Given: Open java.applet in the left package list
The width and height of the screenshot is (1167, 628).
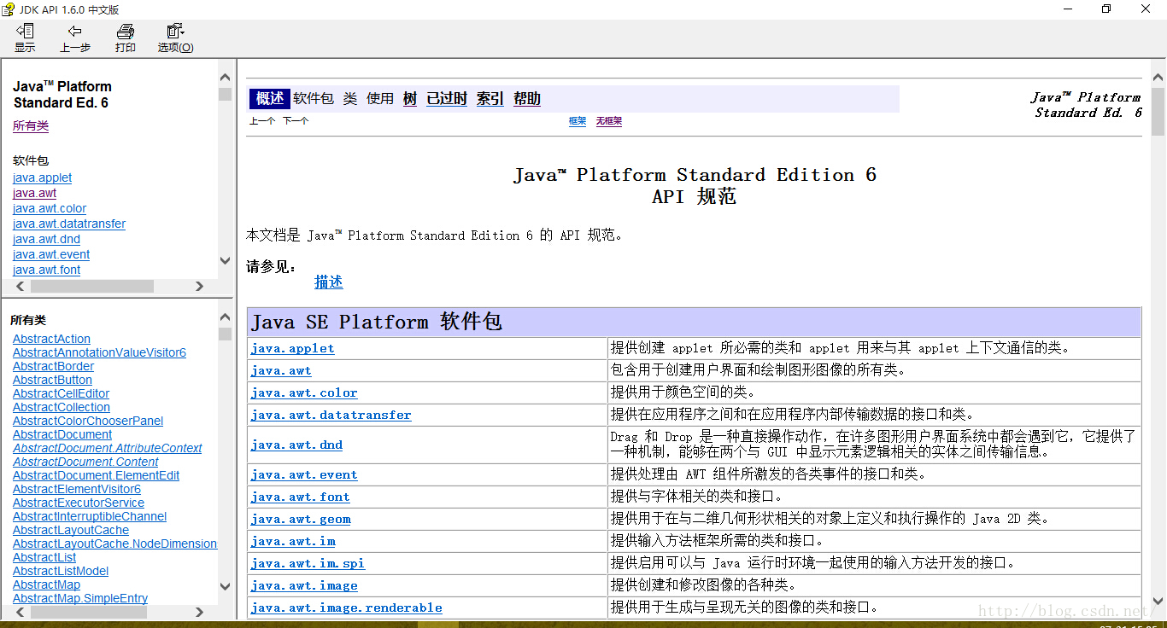Looking at the screenshot, I should click(x=43, y=177).
